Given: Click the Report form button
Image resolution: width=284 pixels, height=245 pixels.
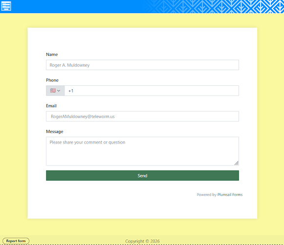Looking at the screenshot, I should [16, 241].
